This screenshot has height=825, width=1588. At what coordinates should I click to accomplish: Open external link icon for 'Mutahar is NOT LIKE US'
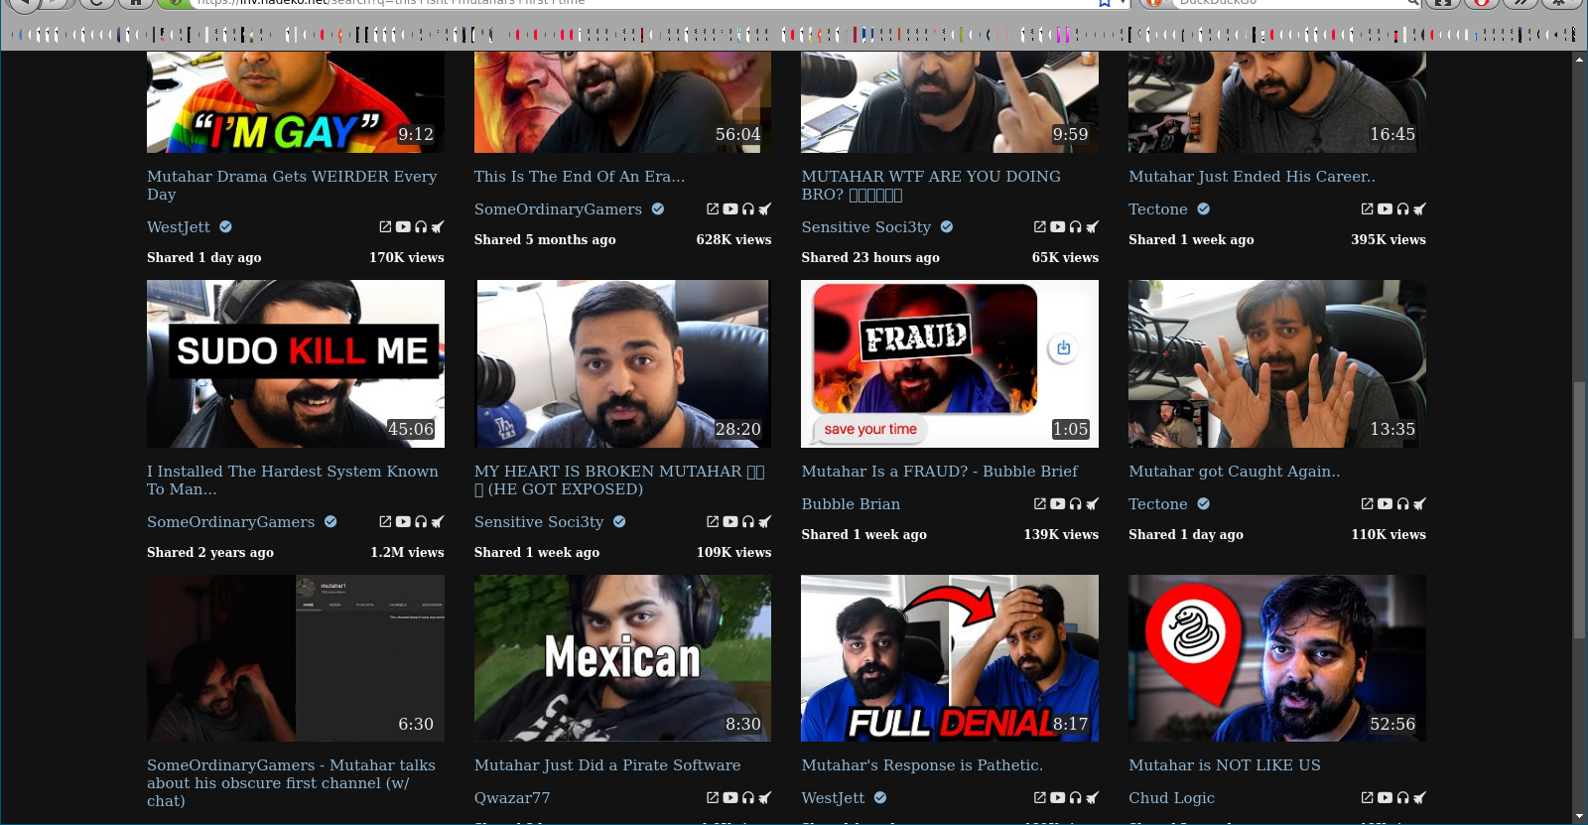pyautogui.click(x=1368, y=798)
